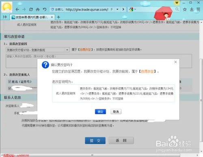Click the browser forward arrow

coord(24,9)
